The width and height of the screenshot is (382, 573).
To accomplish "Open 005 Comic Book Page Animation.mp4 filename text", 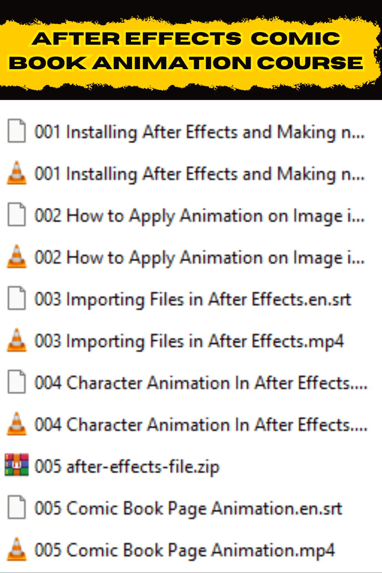I will pyautogui.click(x=185, y=550).
